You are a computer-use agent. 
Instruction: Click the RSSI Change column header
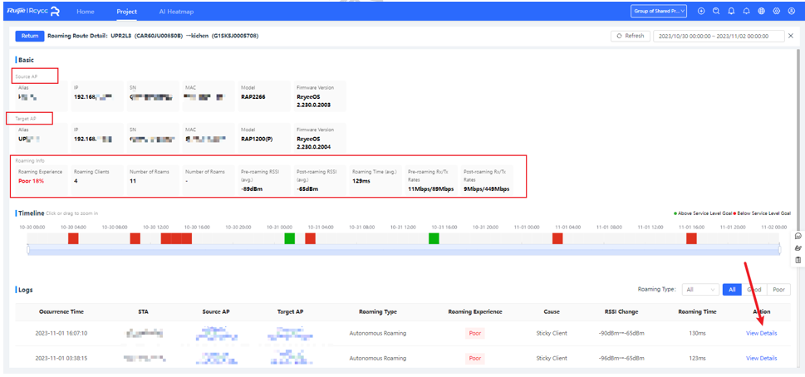(x=621, y=312)
